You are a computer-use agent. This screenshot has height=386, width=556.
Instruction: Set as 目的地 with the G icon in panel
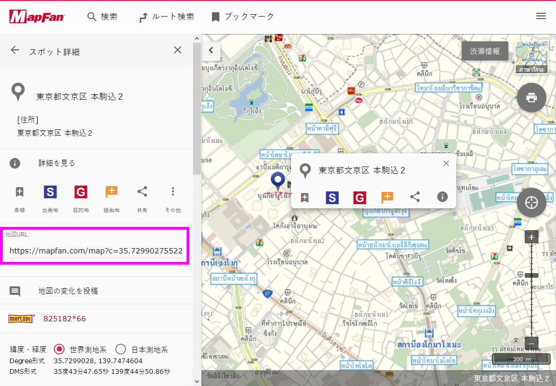(x=81, y=192)
